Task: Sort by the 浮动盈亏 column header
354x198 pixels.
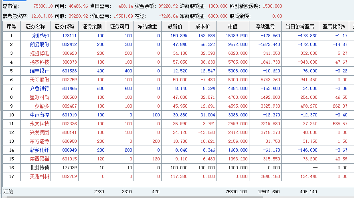Action: pyautogui.click(x=265, y=26)
